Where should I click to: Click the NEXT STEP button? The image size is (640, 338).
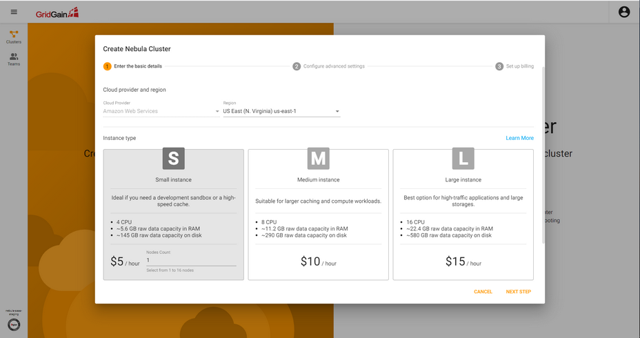(519, 292)
